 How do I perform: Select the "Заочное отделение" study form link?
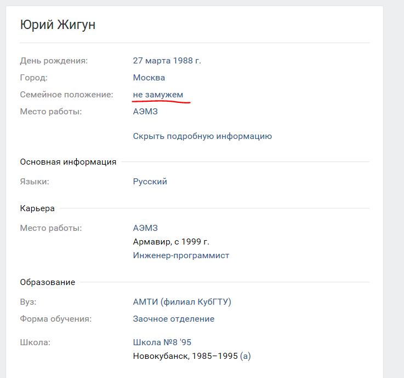point(173,318)
